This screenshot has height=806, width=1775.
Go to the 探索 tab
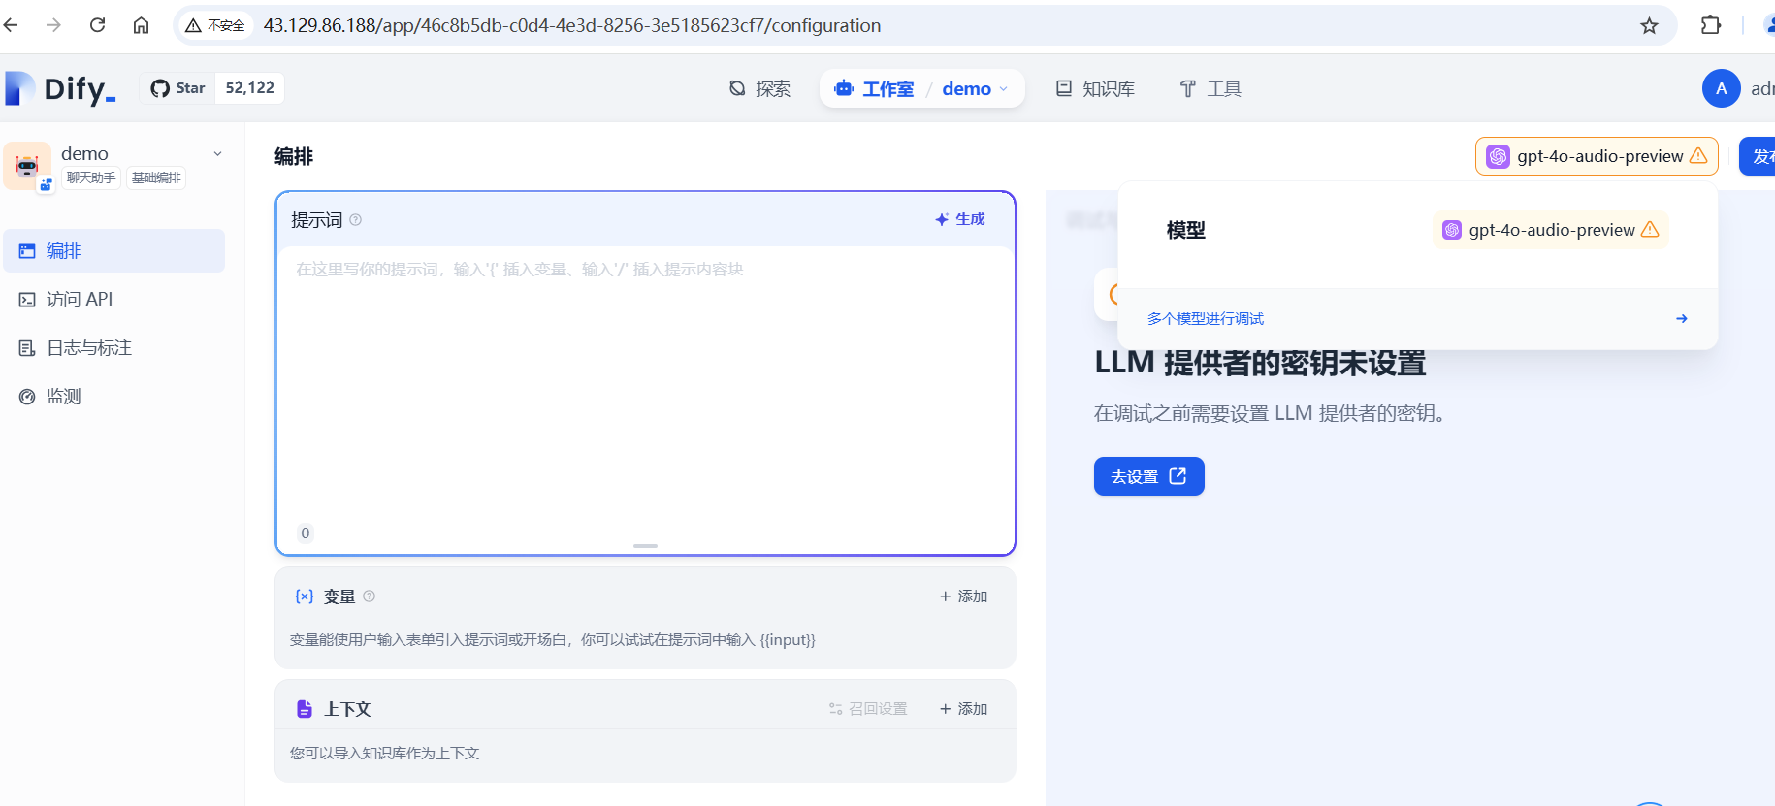tap(759, 89)
